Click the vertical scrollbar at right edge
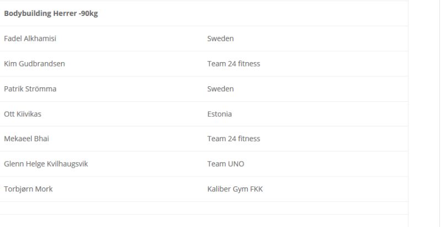The image size is (441, 227). point(438,110)
